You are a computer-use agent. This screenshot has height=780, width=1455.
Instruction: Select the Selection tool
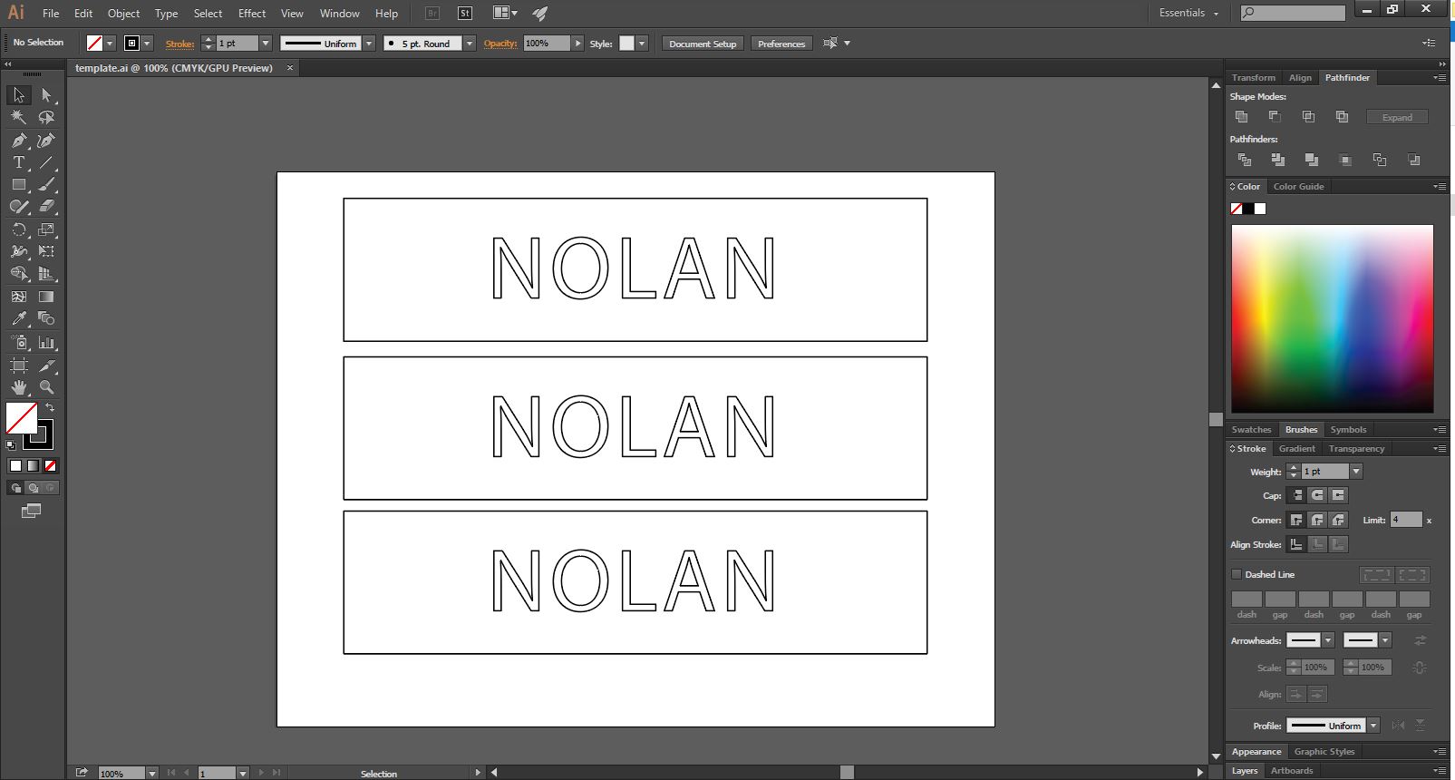pyautogui.click(x=18, y=95)
